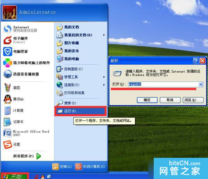Open the 迅雷看看播放器 icon
Image resolution: width=208 pixels, height=179 pixels.
click(x=8, y=74)
